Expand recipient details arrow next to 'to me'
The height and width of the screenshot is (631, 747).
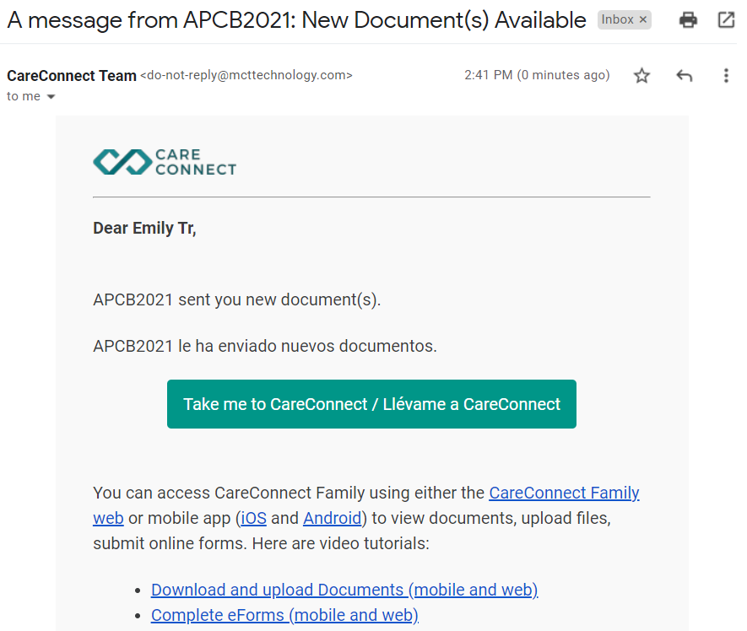(51, 97)
